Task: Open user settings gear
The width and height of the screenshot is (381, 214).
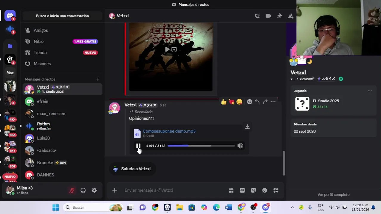Action: tap(94, 191)
